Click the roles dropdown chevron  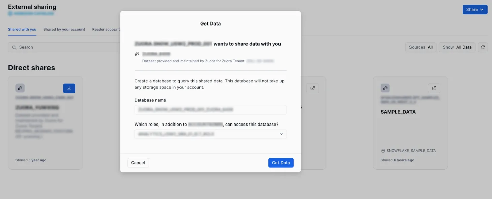point(281,134)
